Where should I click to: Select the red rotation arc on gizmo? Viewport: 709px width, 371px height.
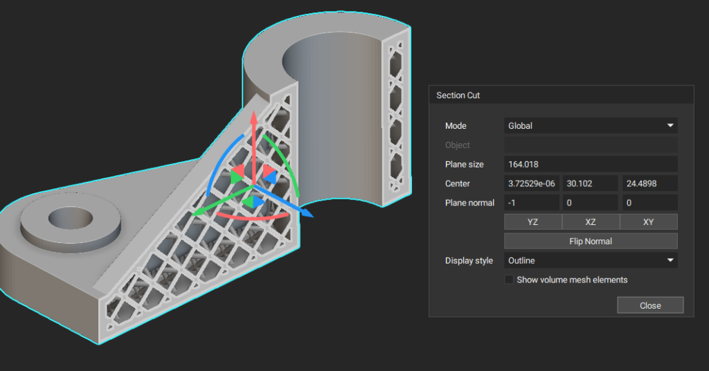click(x=252, y=217)
